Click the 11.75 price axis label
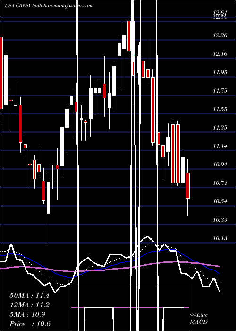This screenshot has width=236, height=331. tap(220, 91)
